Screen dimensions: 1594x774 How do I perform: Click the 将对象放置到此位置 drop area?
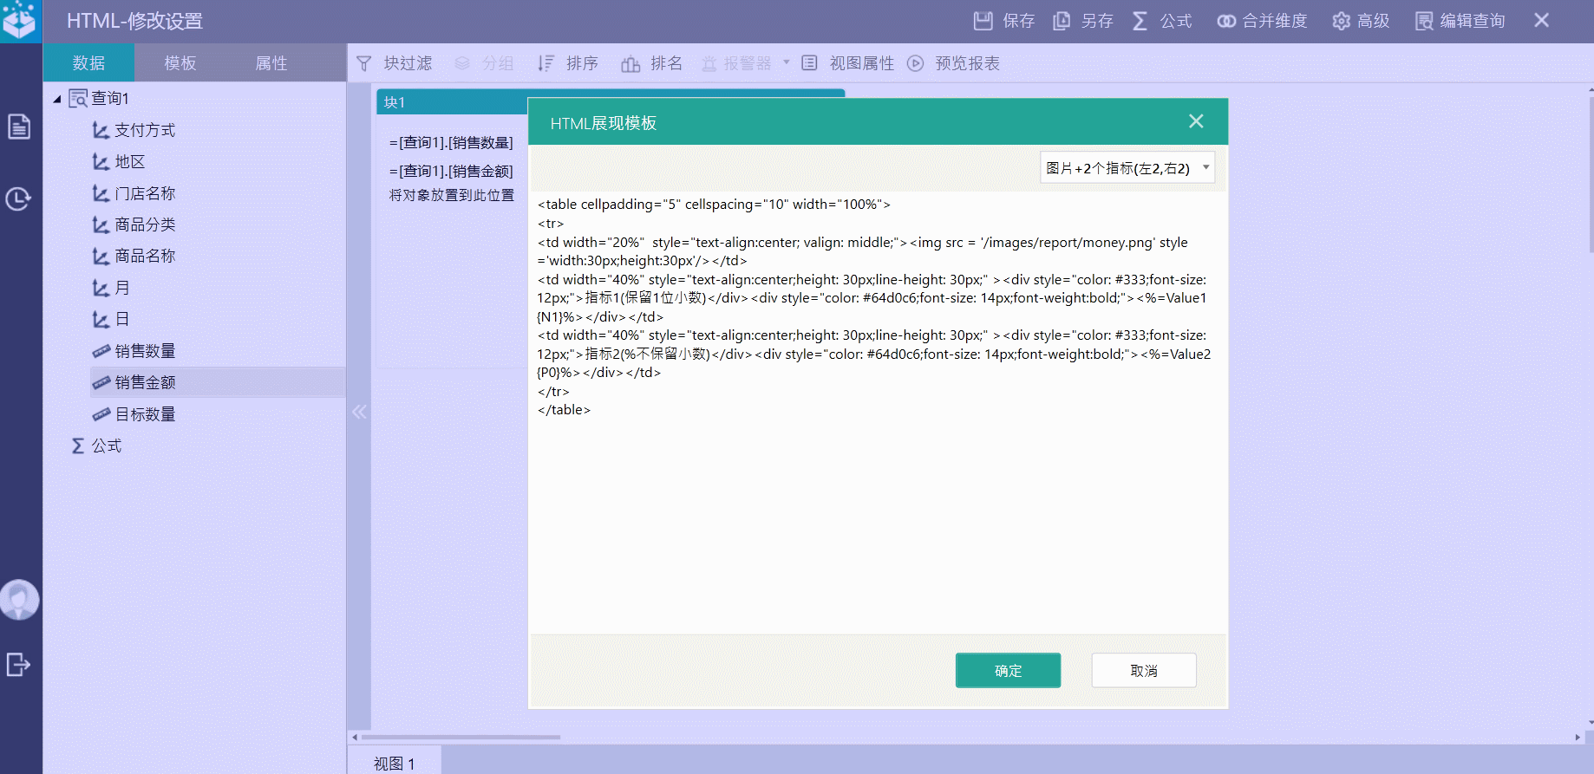(x=451, y=196)
